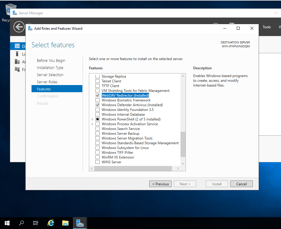The image size is (281, 229).
Task: Check the WINS Server checkbox
Action: click(x=98, y=162)
